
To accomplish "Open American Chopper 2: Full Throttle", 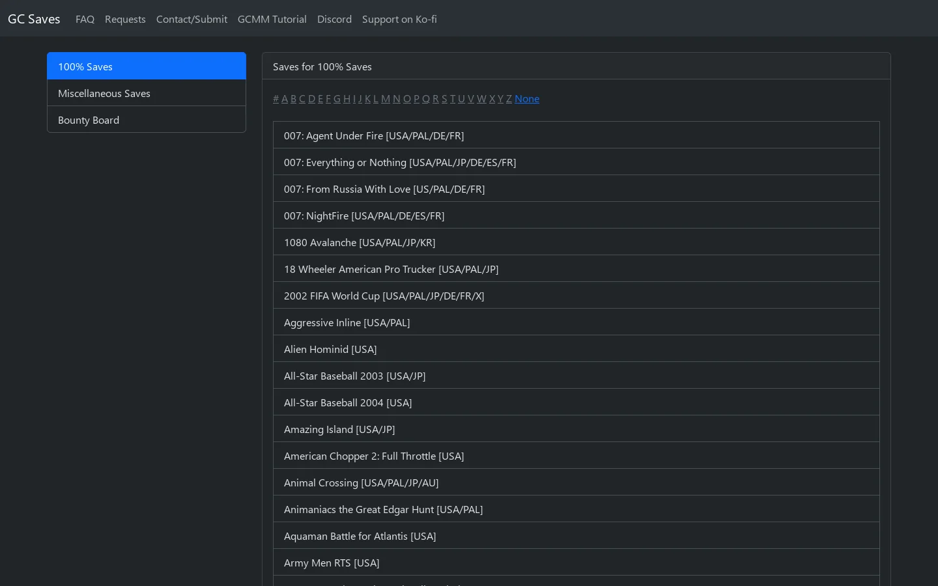I will click(576, 456).
